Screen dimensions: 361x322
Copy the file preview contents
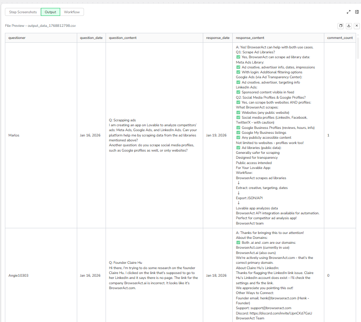[x=341, y=26]
